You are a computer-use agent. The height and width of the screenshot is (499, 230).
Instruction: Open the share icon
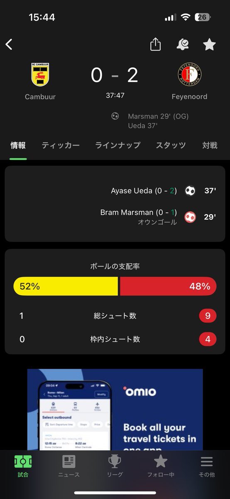(155, 44)
